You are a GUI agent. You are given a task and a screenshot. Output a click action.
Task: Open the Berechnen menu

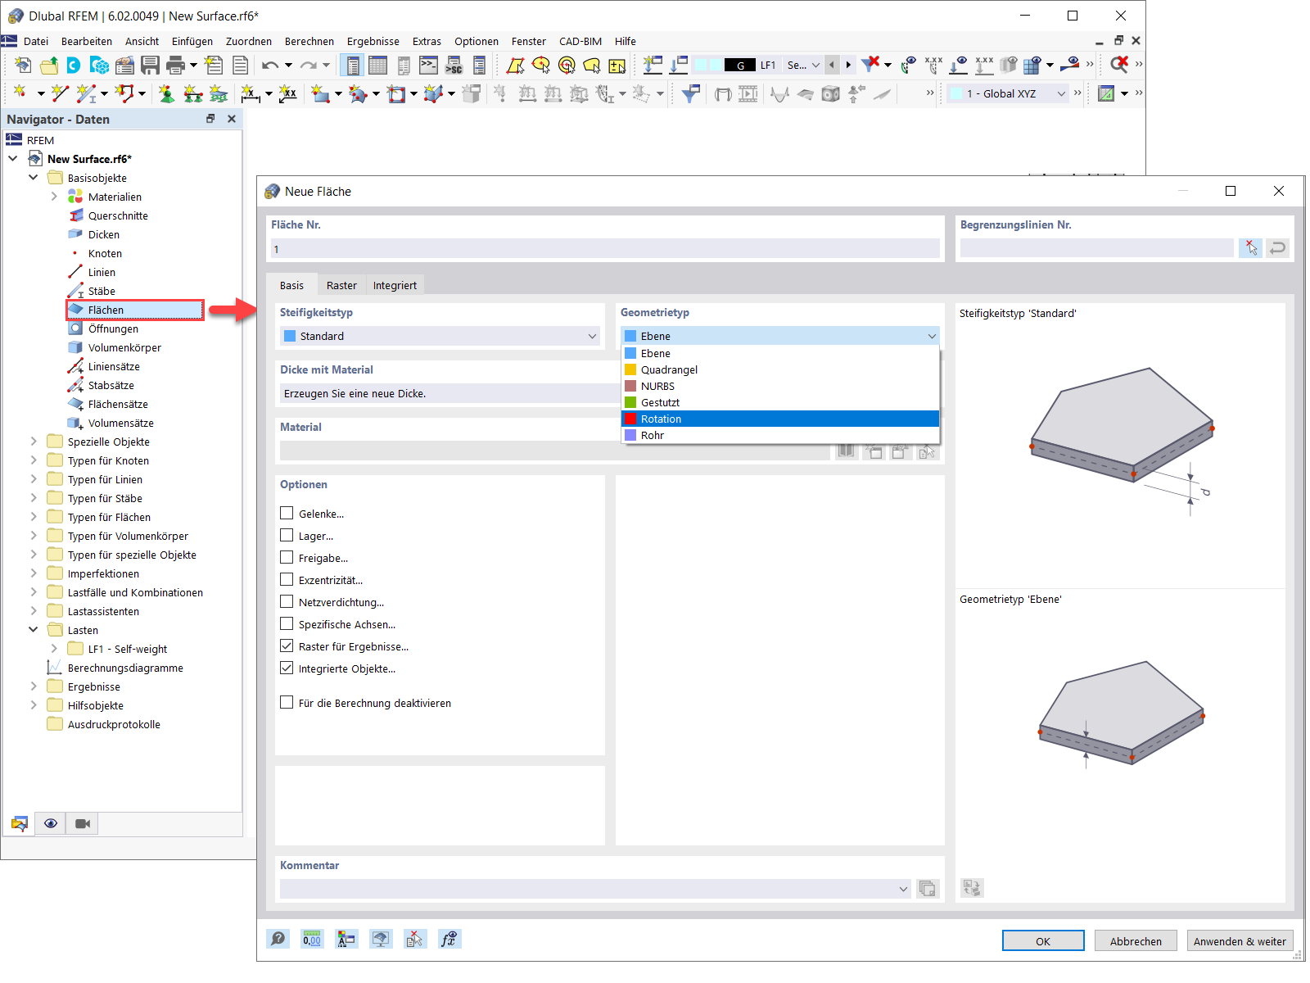[x=309, y=41]
